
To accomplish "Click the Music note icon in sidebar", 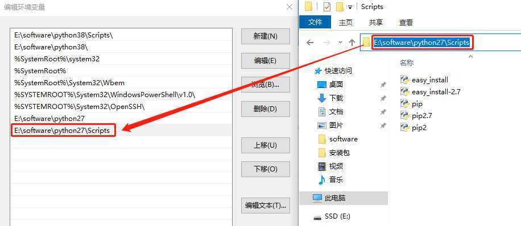I will point(321,180).
